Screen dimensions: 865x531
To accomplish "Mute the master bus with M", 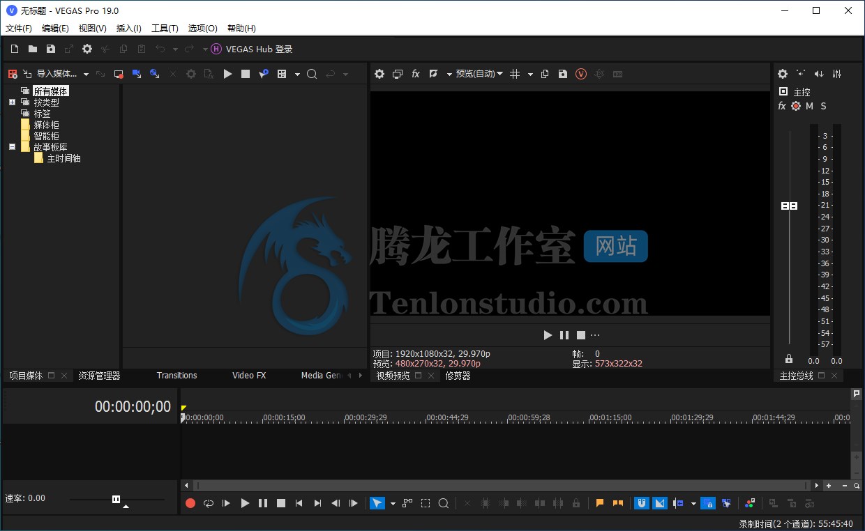I will click(x=809, y=106).
